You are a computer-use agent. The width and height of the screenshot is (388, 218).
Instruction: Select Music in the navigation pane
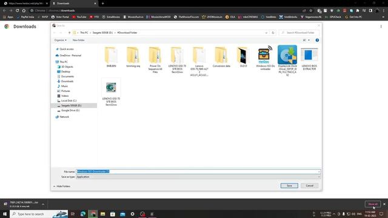pyautogui.click(x=64, y=86)
